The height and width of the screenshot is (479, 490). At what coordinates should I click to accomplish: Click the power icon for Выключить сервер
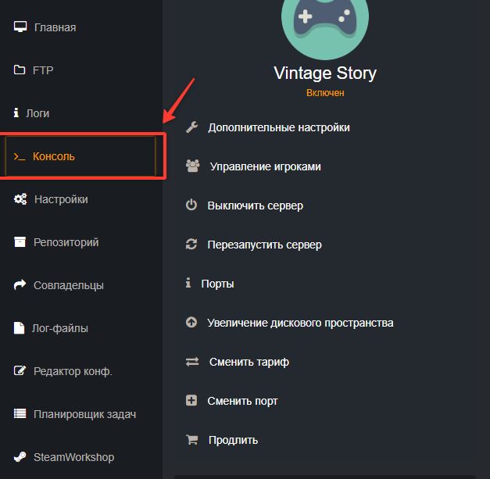(x=191, y=206)
